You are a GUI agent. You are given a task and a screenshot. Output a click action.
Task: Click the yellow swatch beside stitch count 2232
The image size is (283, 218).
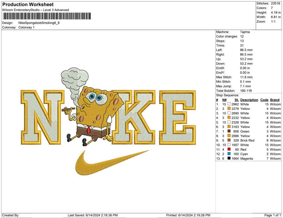pyautogui.click(x=229, y=118)
